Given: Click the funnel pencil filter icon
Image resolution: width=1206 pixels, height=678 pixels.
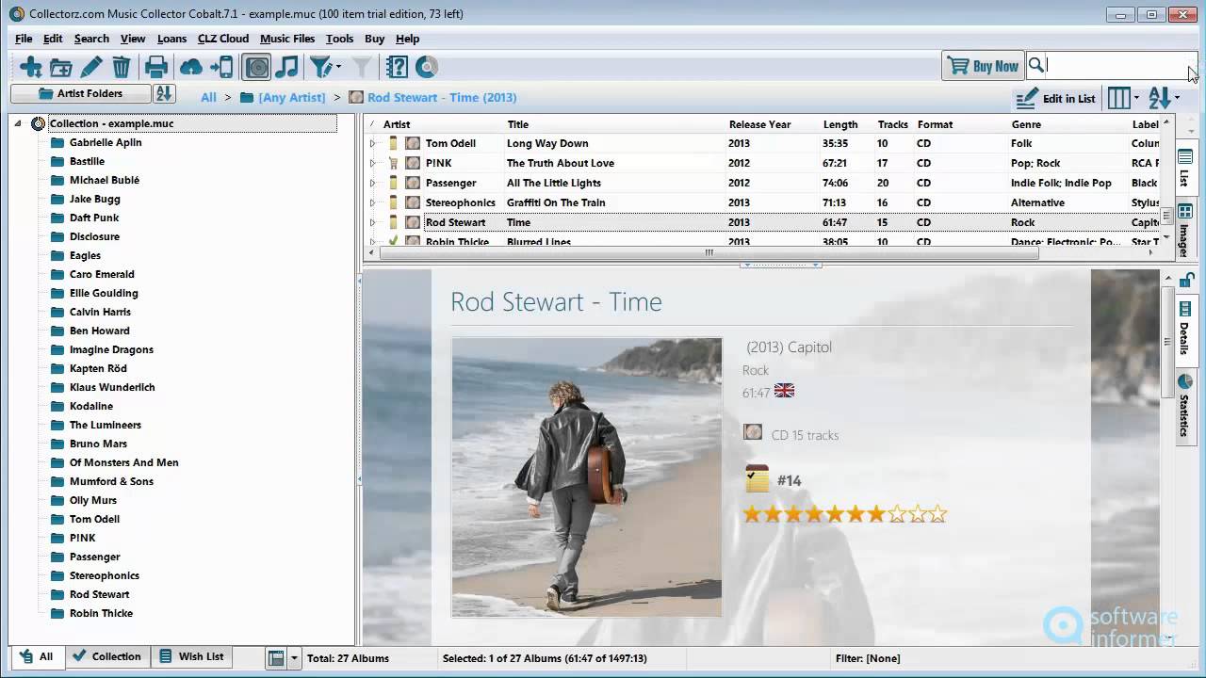Looking at the screenshot, I should [321, 67].
